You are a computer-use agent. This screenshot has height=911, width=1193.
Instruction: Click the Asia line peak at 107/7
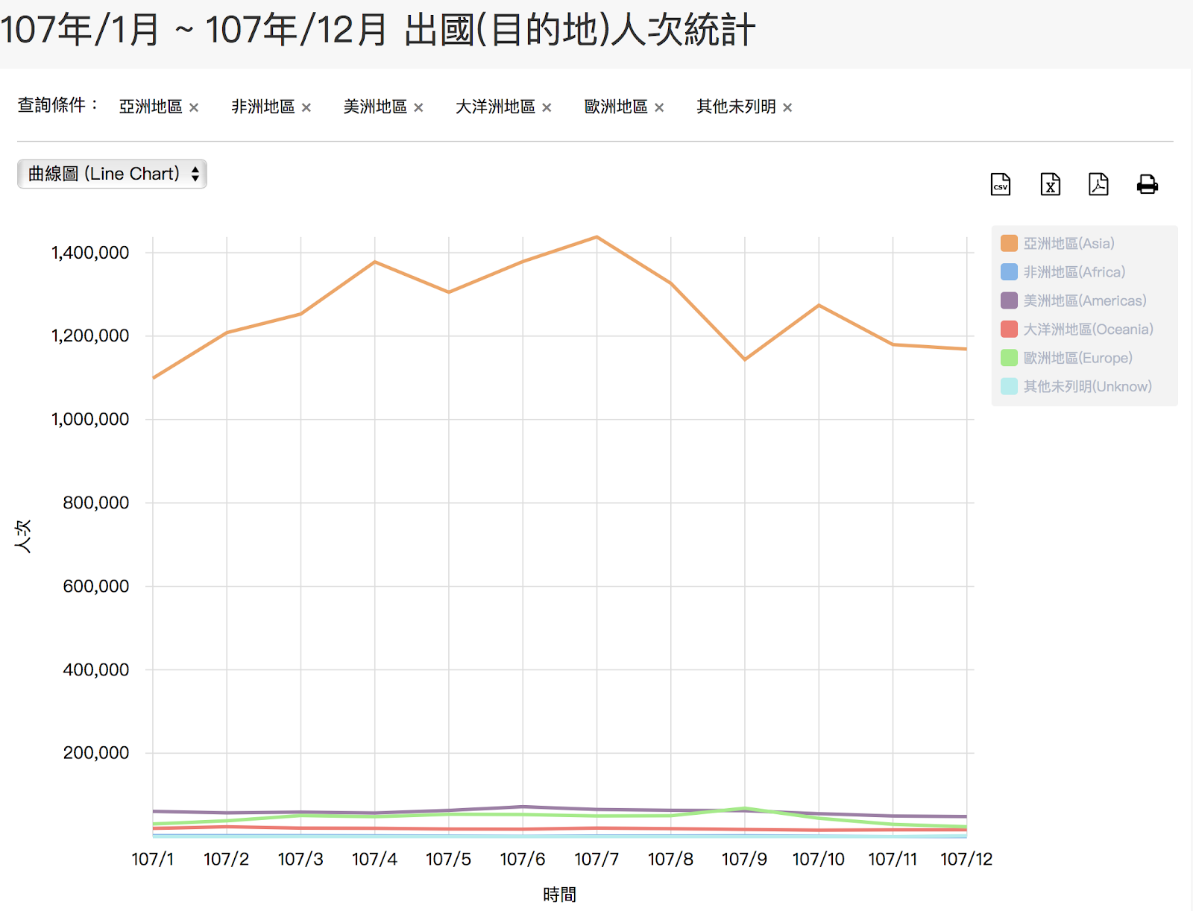(596, 237)
